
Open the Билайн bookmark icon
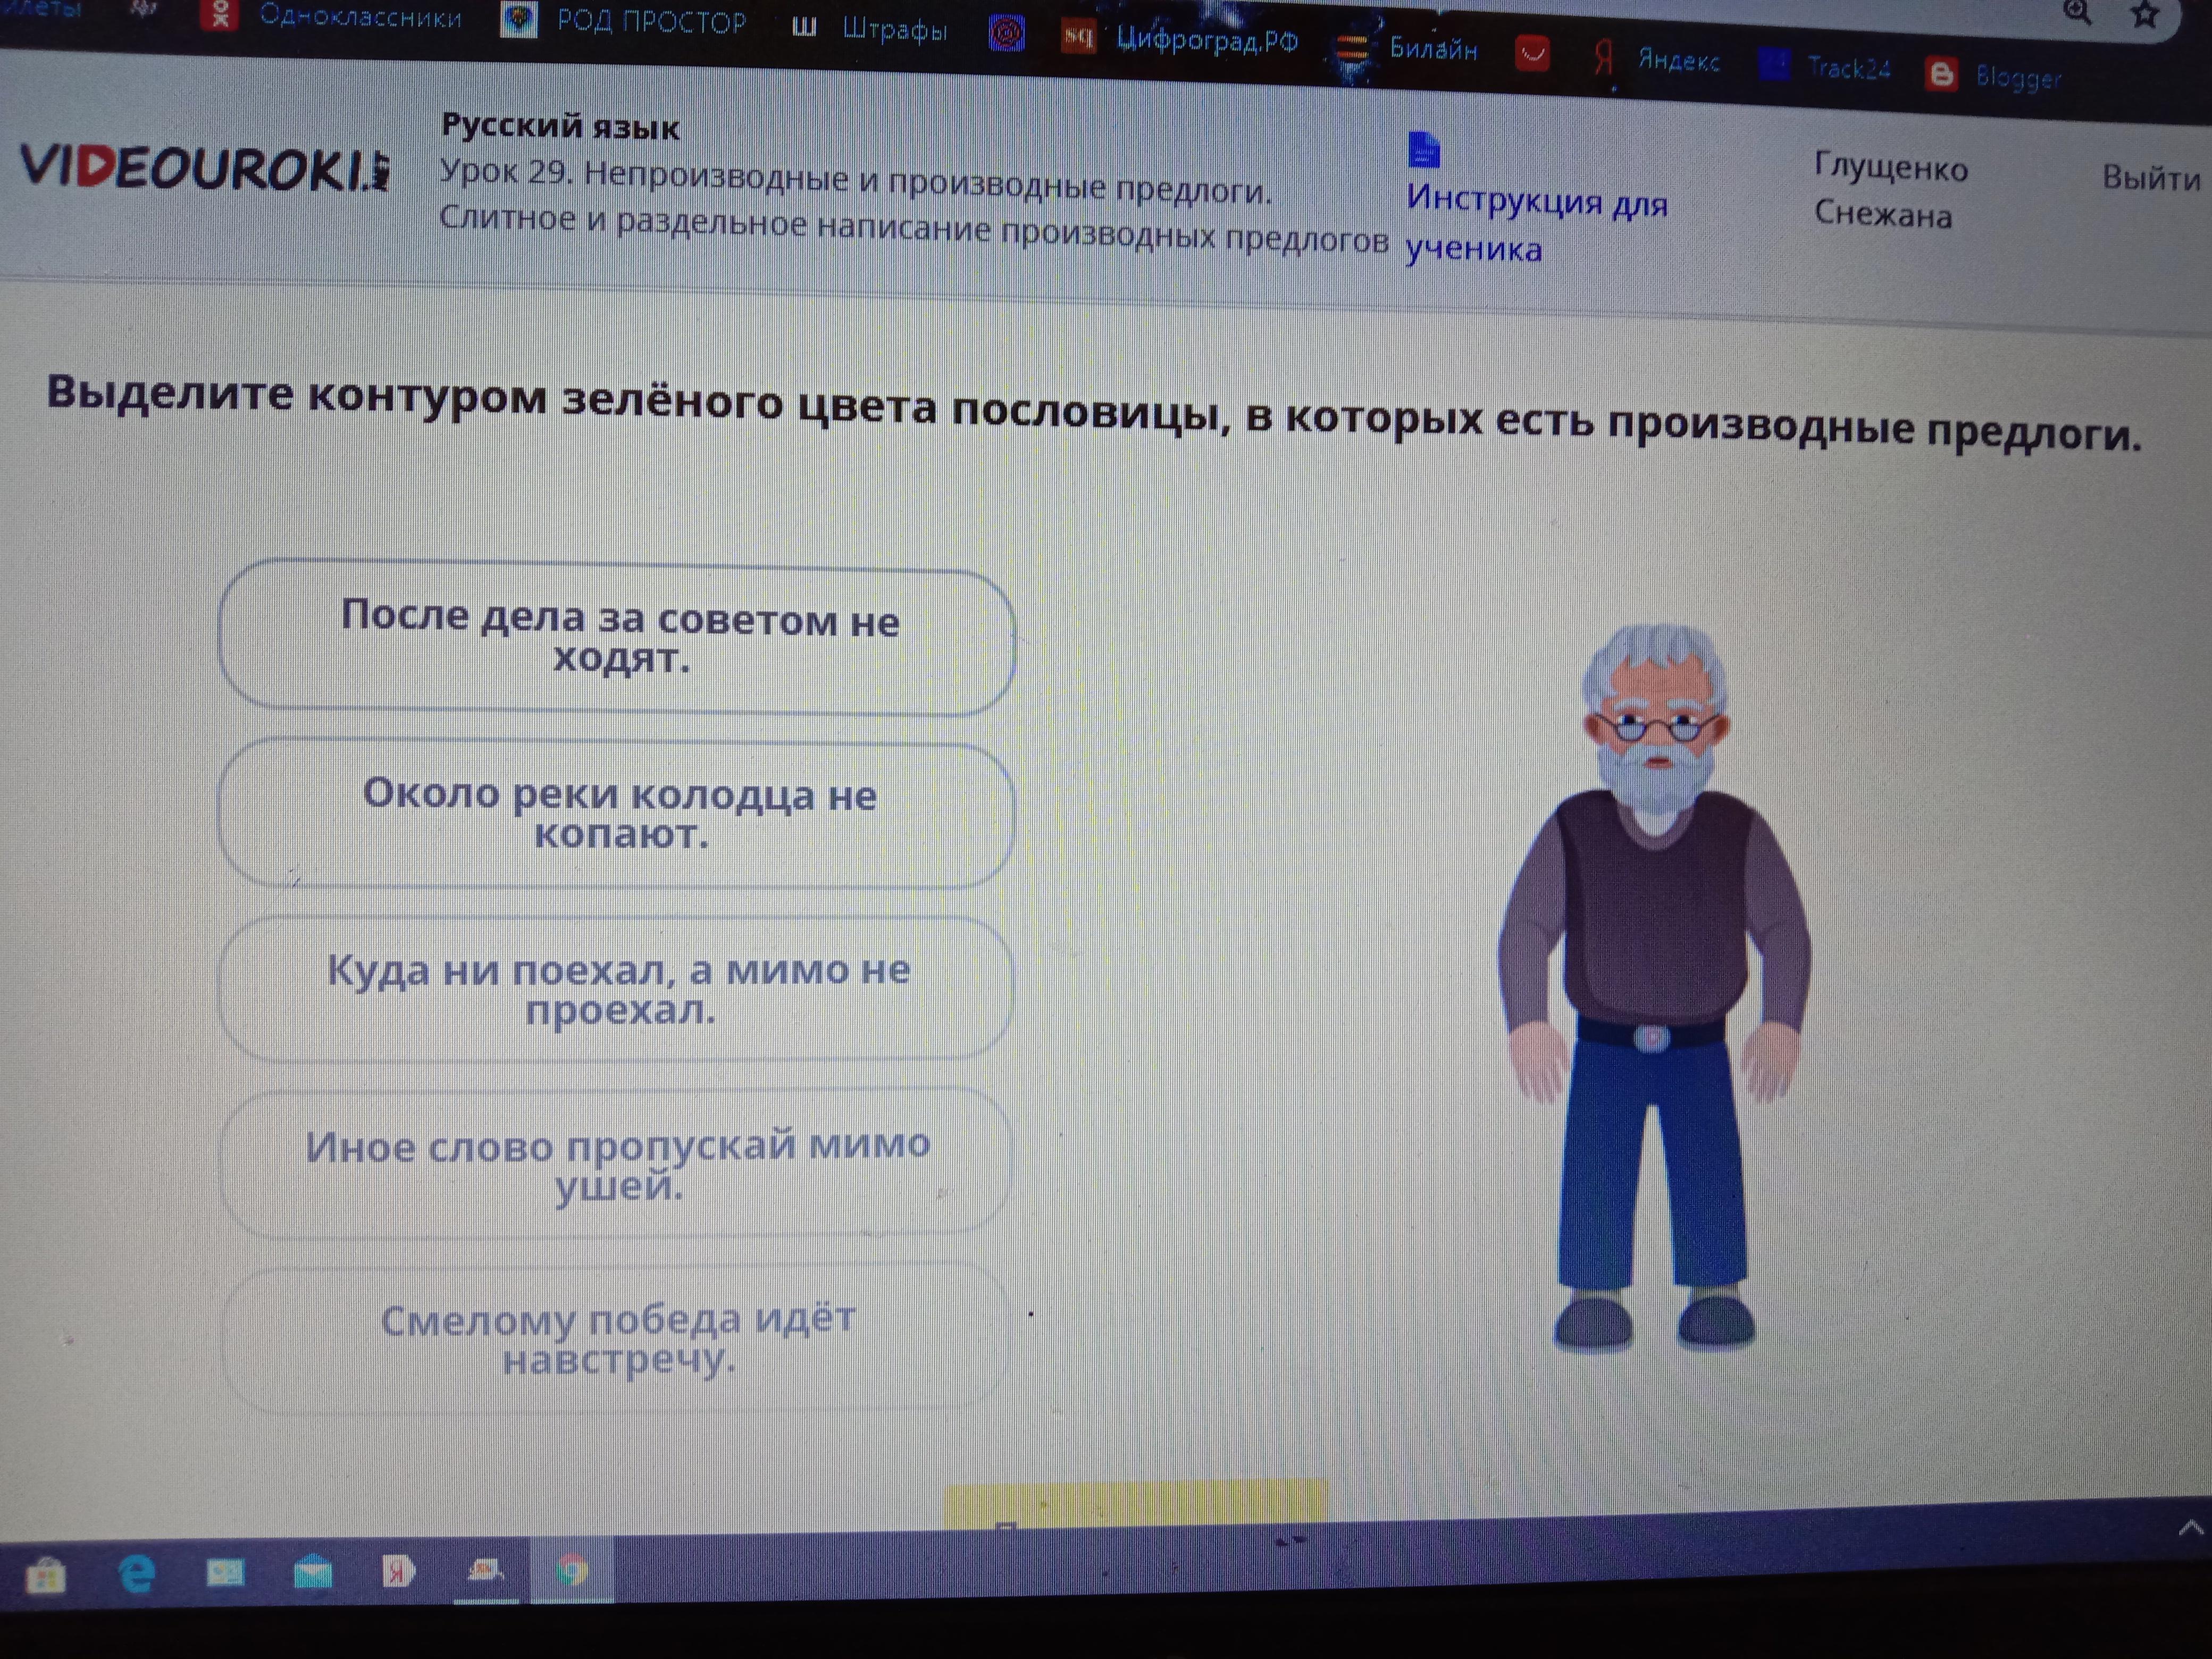[x=1353, y=48]
